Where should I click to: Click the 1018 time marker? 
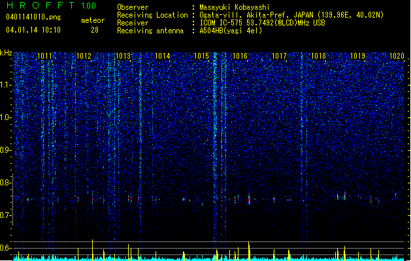[x=318, y=55]
